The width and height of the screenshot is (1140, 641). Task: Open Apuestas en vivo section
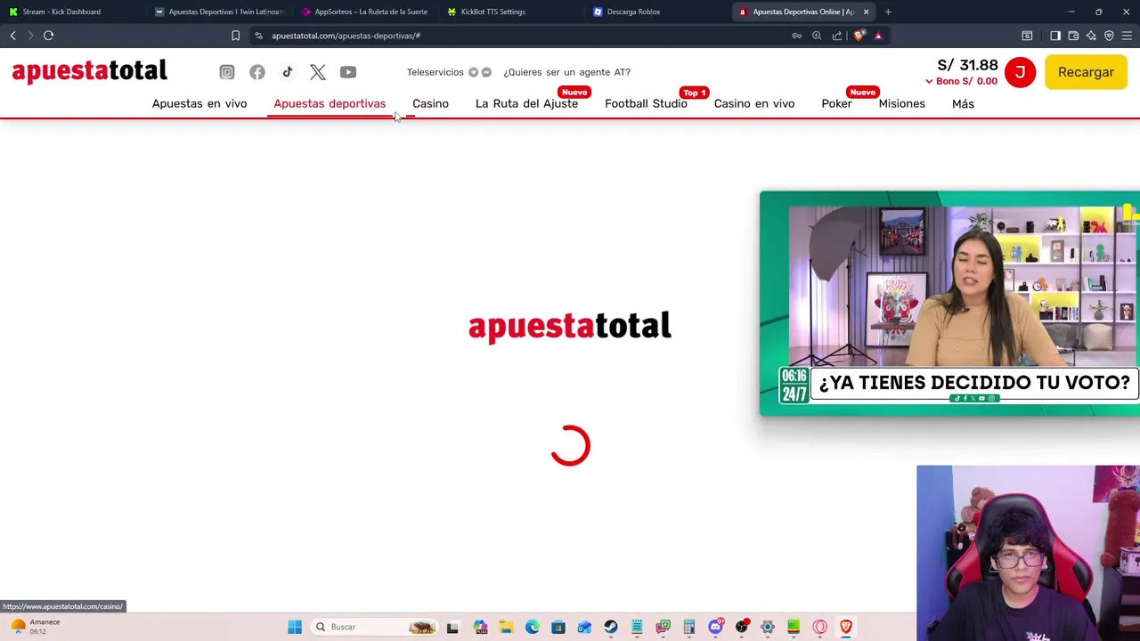point(199,103)
